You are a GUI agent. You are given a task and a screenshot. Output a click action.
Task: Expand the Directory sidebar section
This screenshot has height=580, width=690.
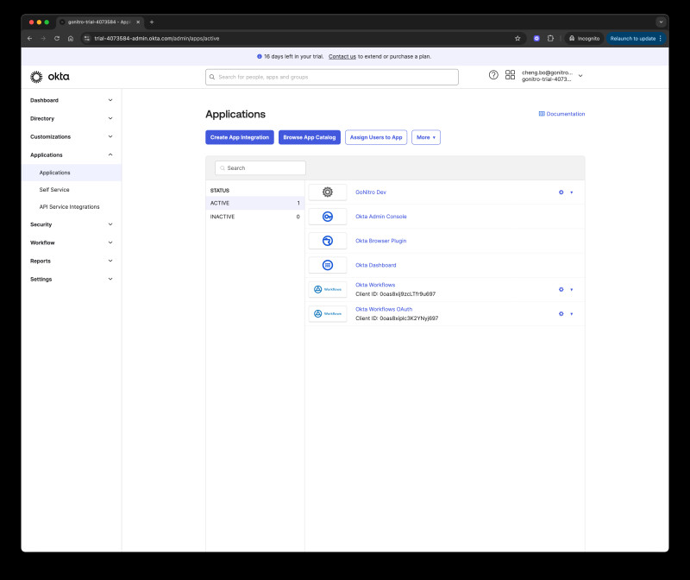pos(72,118)
